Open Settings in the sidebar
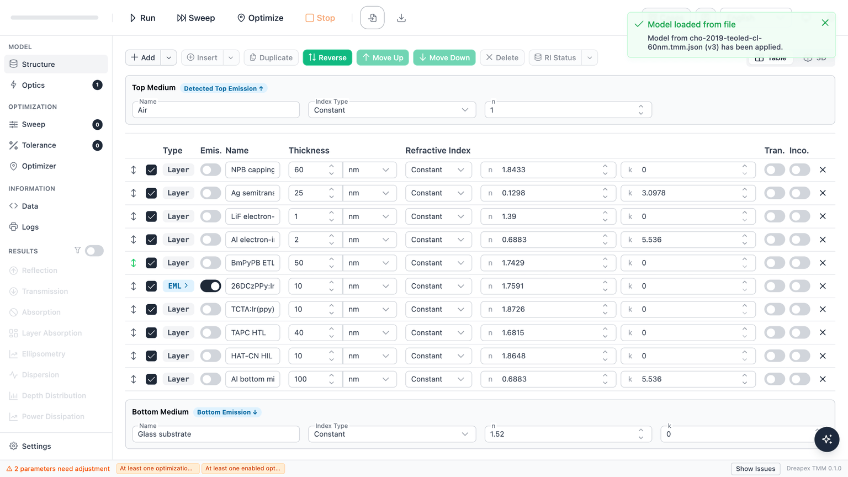 tap(56, 446)
